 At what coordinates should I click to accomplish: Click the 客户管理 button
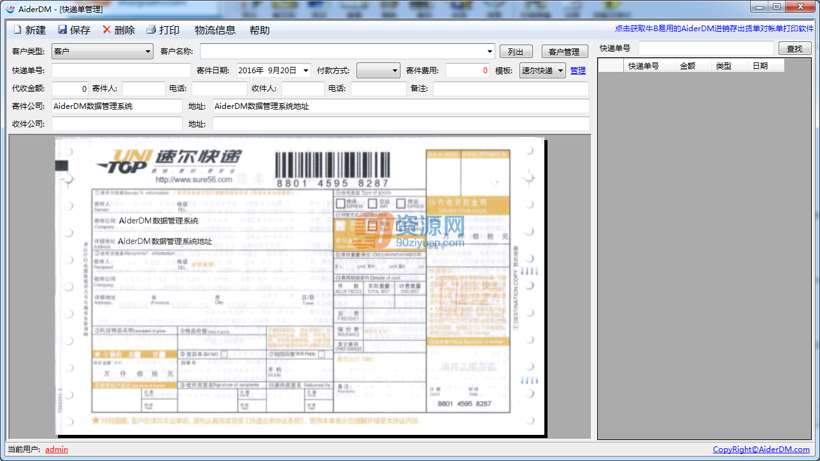pos(564,52)
